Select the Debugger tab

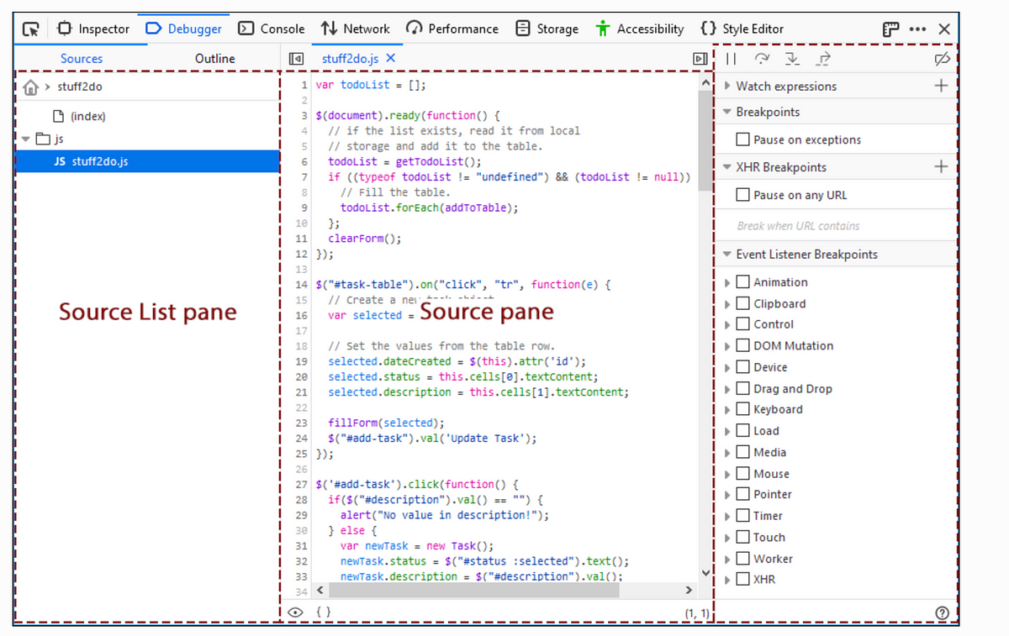184,29
